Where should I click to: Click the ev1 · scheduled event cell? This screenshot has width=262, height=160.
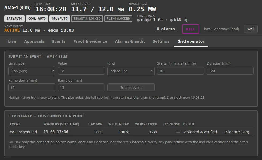(x=24, y=132)
